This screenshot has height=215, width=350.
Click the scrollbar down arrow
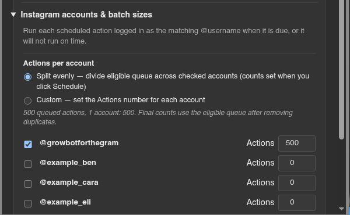pyautogui.click(x=341, y=209)
